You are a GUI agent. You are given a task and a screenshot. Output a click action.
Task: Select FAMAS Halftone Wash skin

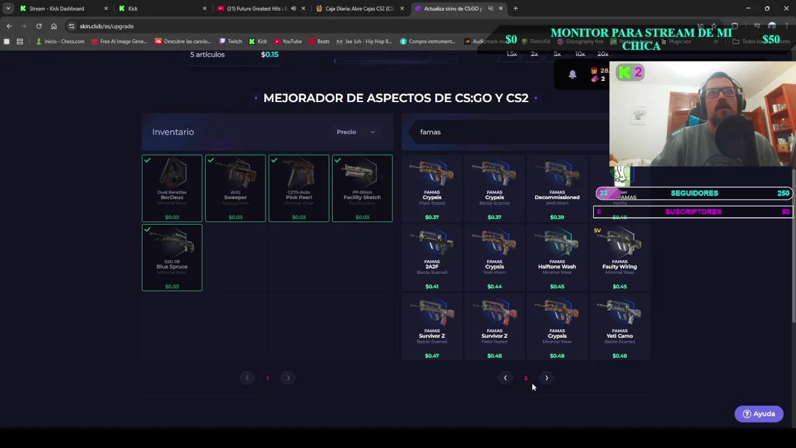click(557, 258)
